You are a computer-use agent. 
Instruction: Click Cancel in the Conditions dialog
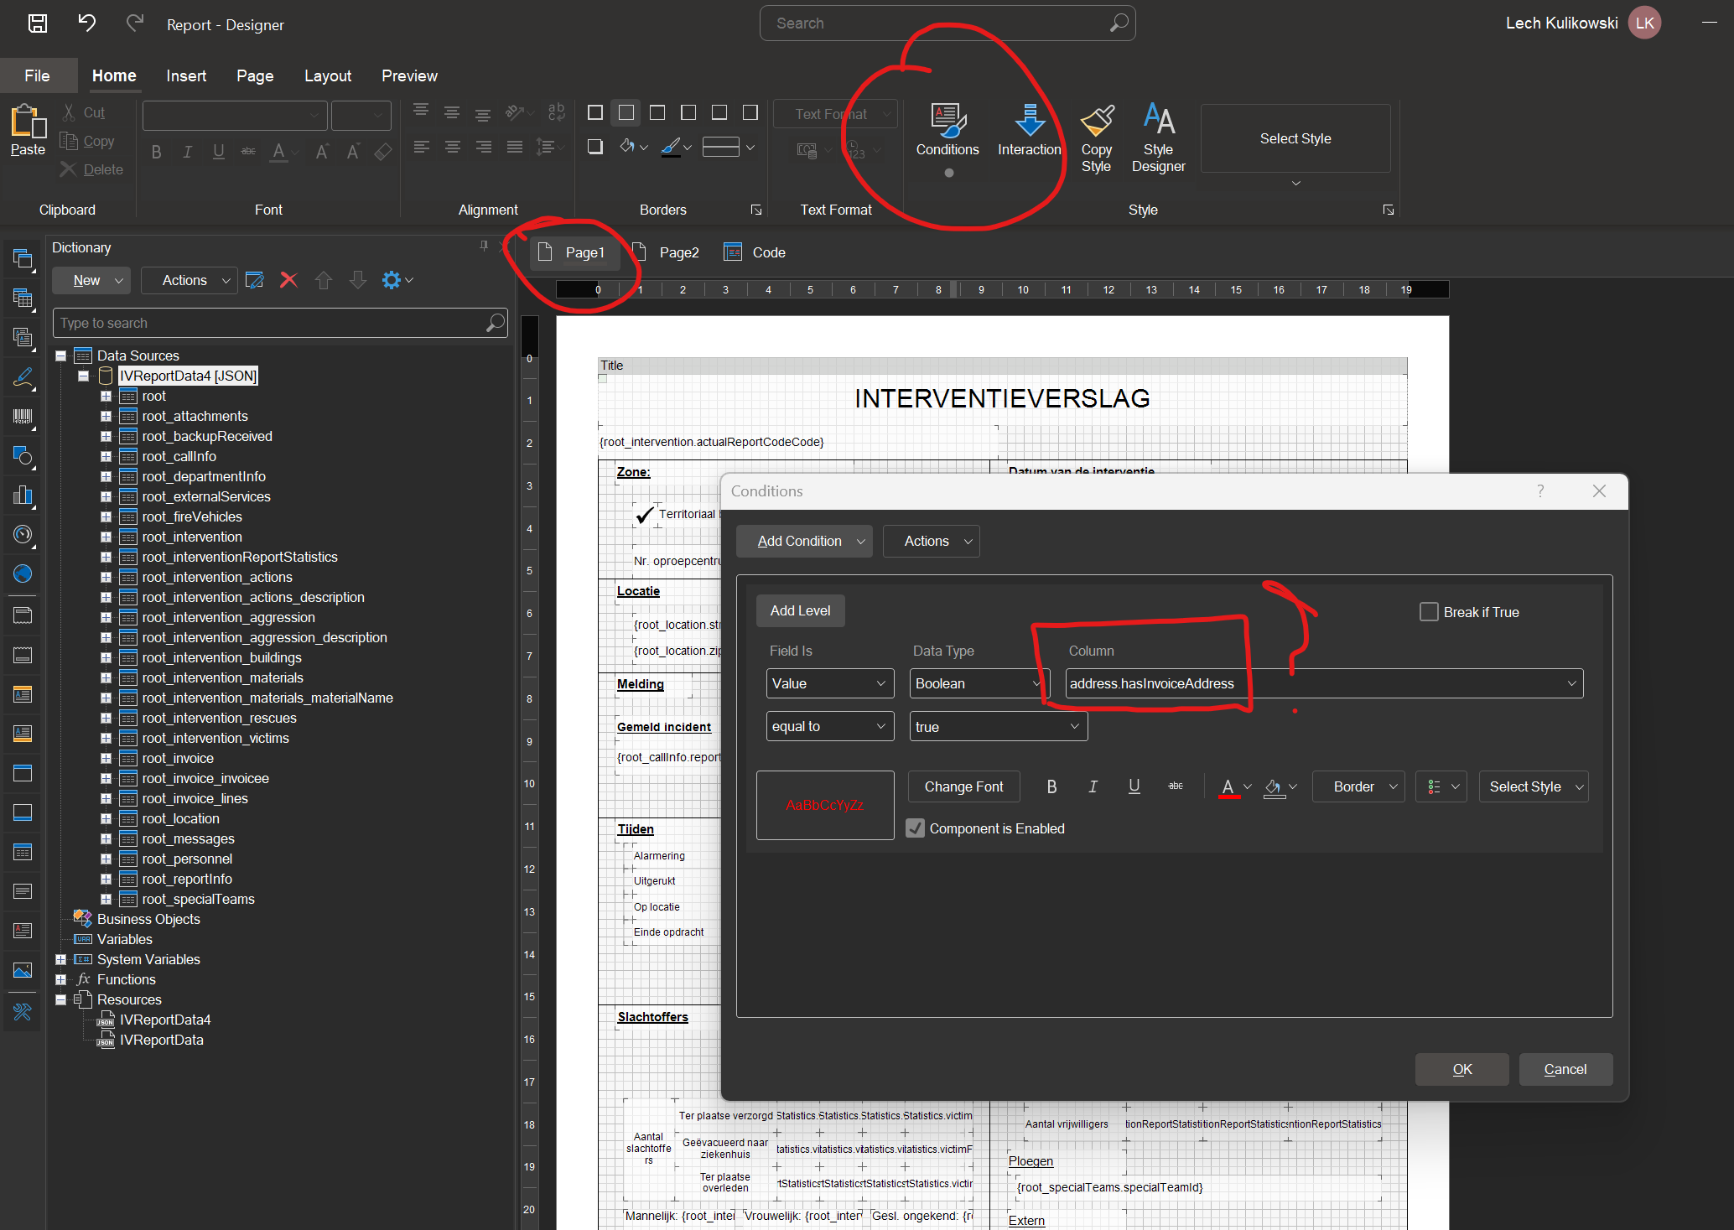(x=1565, y=1069)
